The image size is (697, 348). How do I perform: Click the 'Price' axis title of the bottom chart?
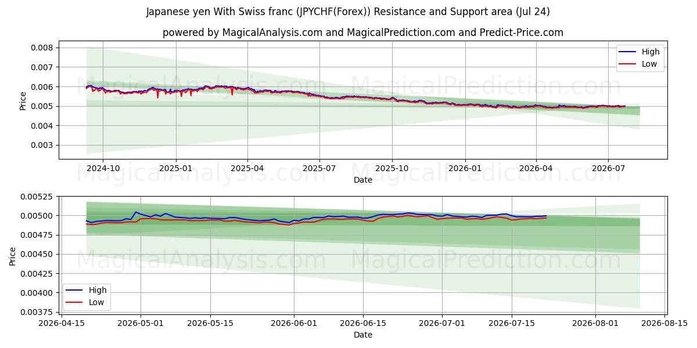click(13, 256)
